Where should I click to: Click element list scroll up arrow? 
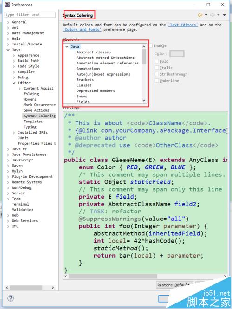point(144,47)
